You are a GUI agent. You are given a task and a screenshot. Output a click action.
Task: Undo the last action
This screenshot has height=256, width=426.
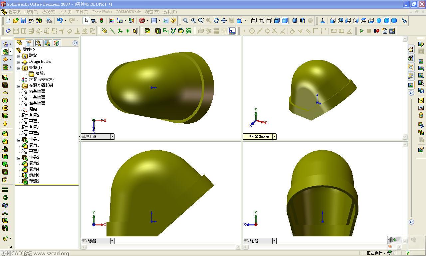pos(60,21)
